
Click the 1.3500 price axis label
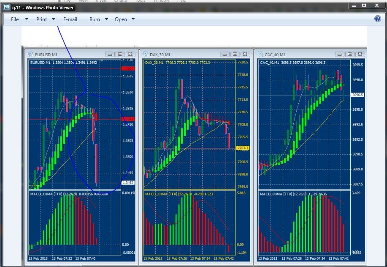pyautogui.click(x=128, y=157)
